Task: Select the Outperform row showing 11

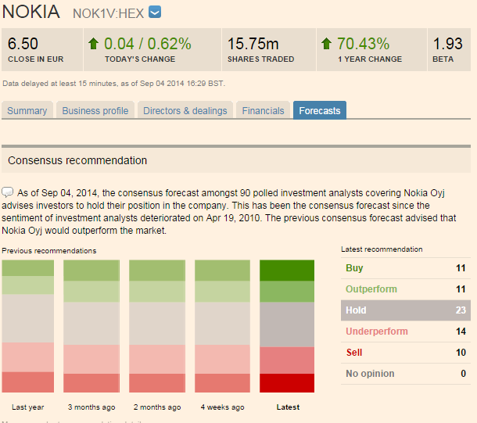Action: click(406, 289)
